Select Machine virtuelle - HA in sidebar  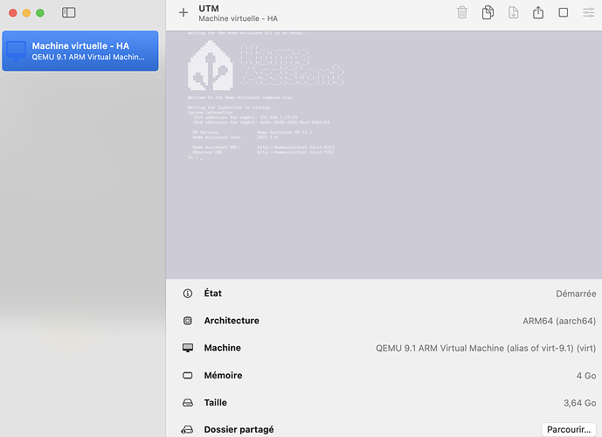[80, 51]
